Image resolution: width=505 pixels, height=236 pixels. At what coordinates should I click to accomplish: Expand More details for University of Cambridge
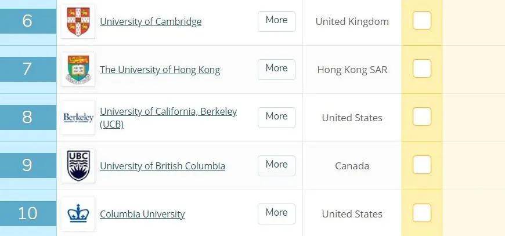coord(276,21)
